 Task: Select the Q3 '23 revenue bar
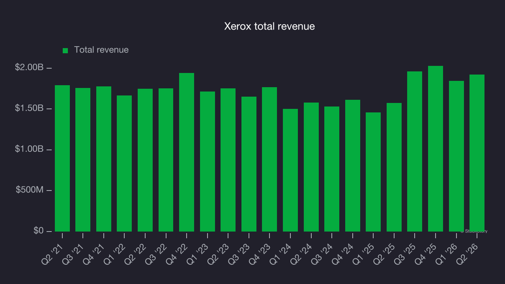249,164
